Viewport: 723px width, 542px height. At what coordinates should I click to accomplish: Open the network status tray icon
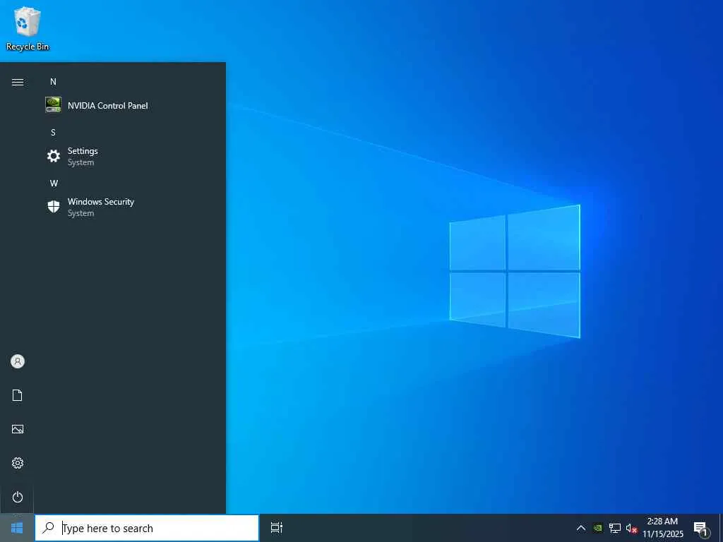tap(615, 528)
